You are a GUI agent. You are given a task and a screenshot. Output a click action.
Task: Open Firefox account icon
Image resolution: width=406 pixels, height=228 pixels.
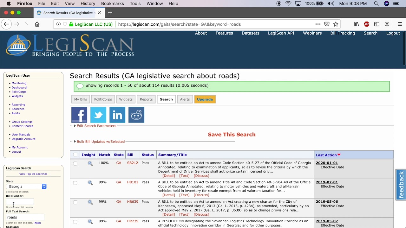[387, 24]
